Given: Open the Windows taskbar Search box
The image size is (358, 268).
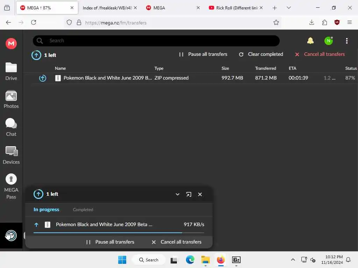Looking at the screenshot, I should [149, 260].
